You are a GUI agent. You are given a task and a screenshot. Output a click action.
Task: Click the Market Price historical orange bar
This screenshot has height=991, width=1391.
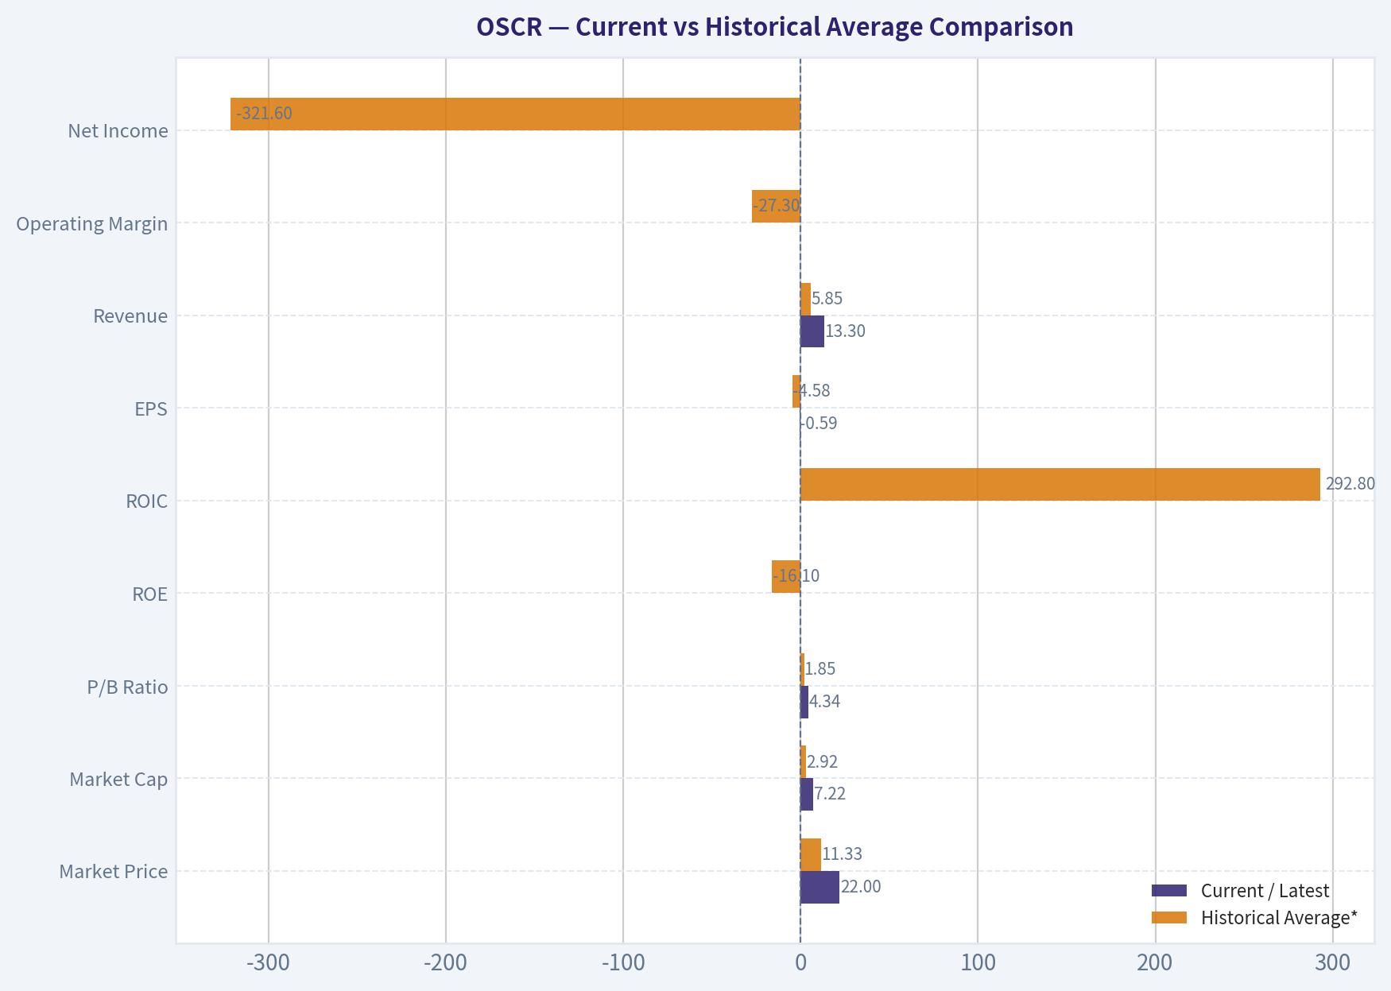point(811,854)
